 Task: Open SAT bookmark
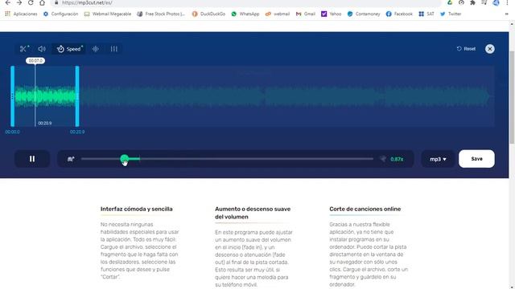(426, 14)
